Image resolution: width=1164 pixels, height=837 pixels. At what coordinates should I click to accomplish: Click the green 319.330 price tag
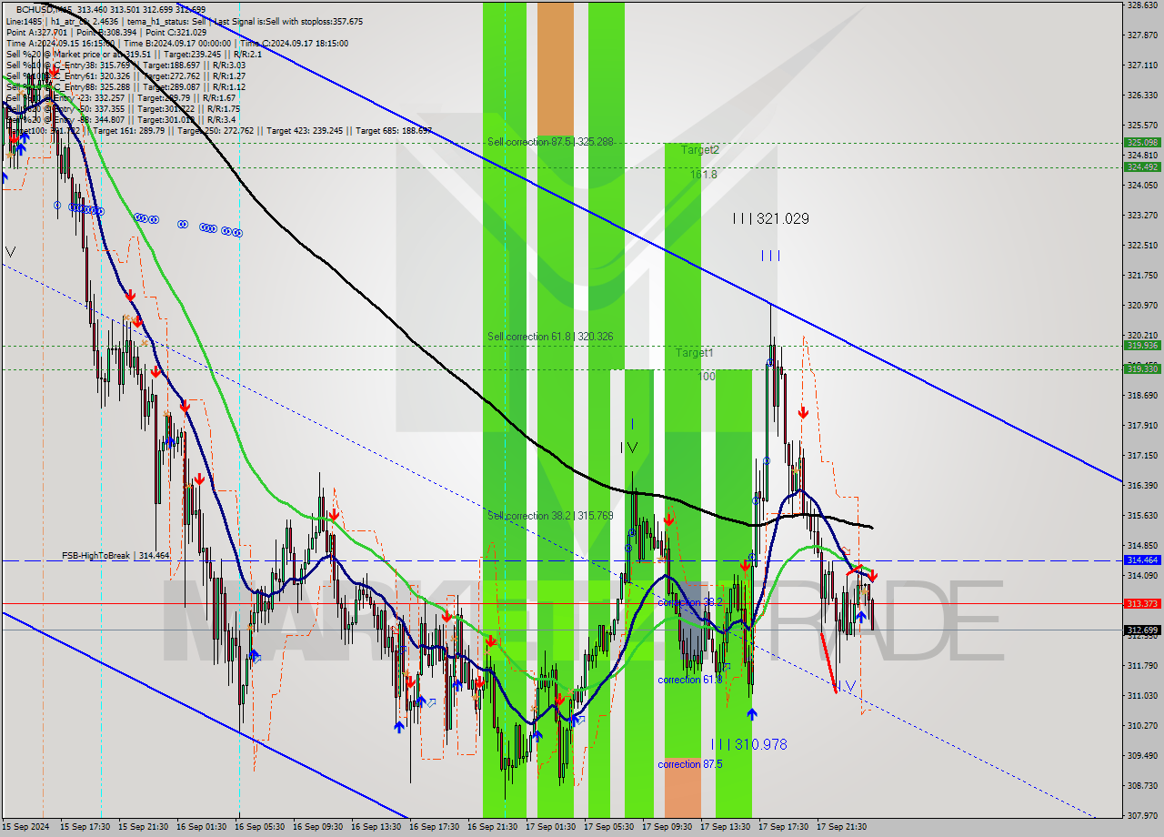(x=1142, y=368)
